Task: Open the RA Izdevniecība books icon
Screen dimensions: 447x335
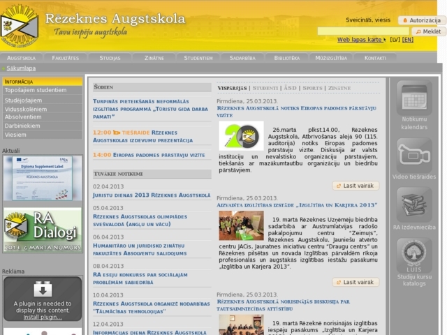Action: pyautogui.click(x=414, y=204)
